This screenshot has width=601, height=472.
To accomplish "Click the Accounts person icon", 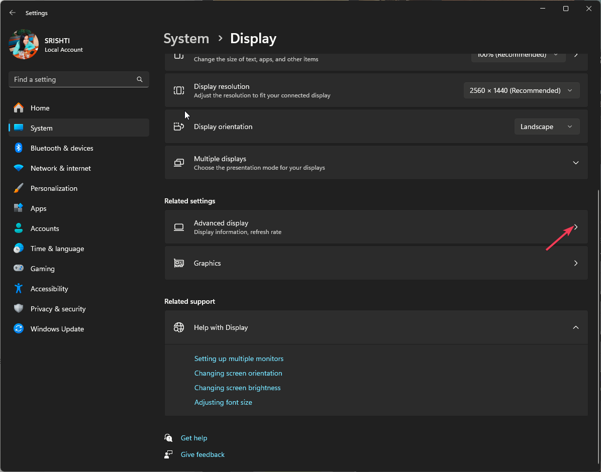I will click(19, 228).
